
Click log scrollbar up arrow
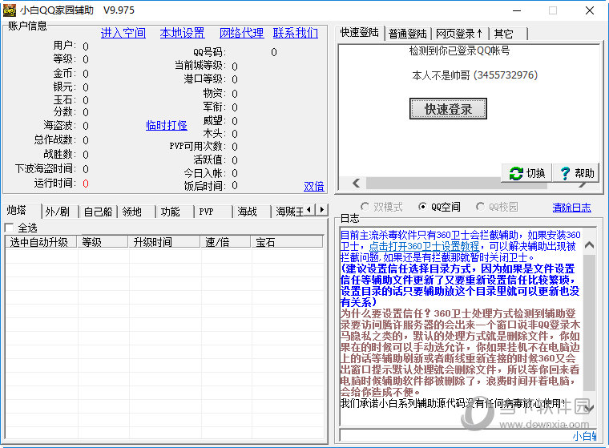click(x=589, y=245)
